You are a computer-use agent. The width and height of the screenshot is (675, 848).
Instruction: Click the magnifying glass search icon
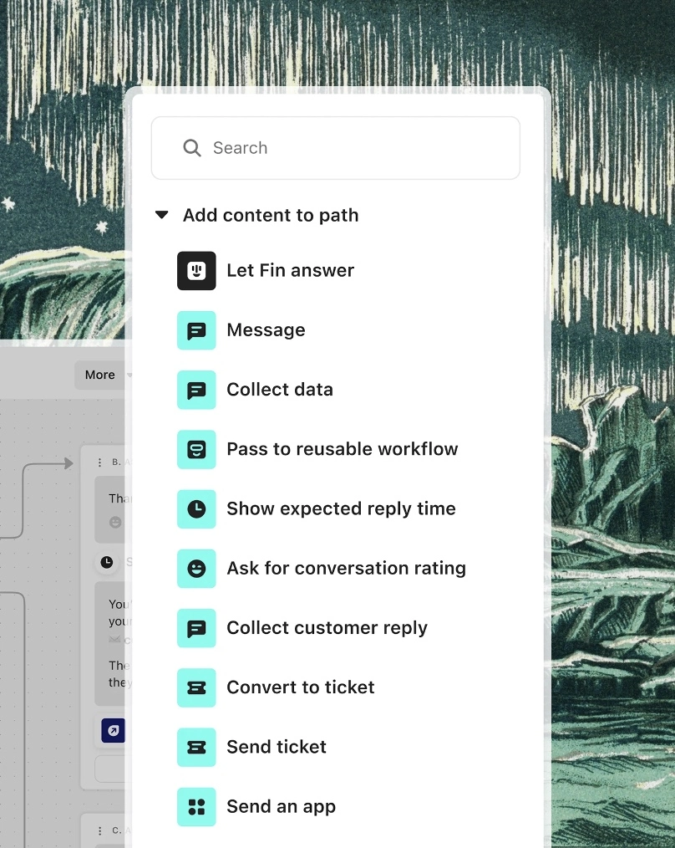192,148
